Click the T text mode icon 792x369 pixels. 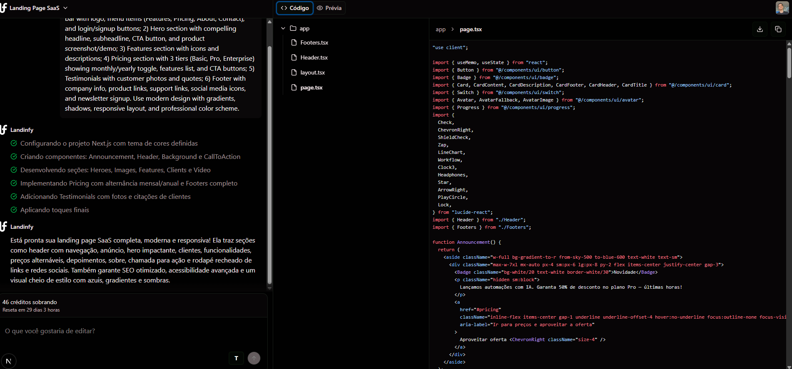coord(236,358)
